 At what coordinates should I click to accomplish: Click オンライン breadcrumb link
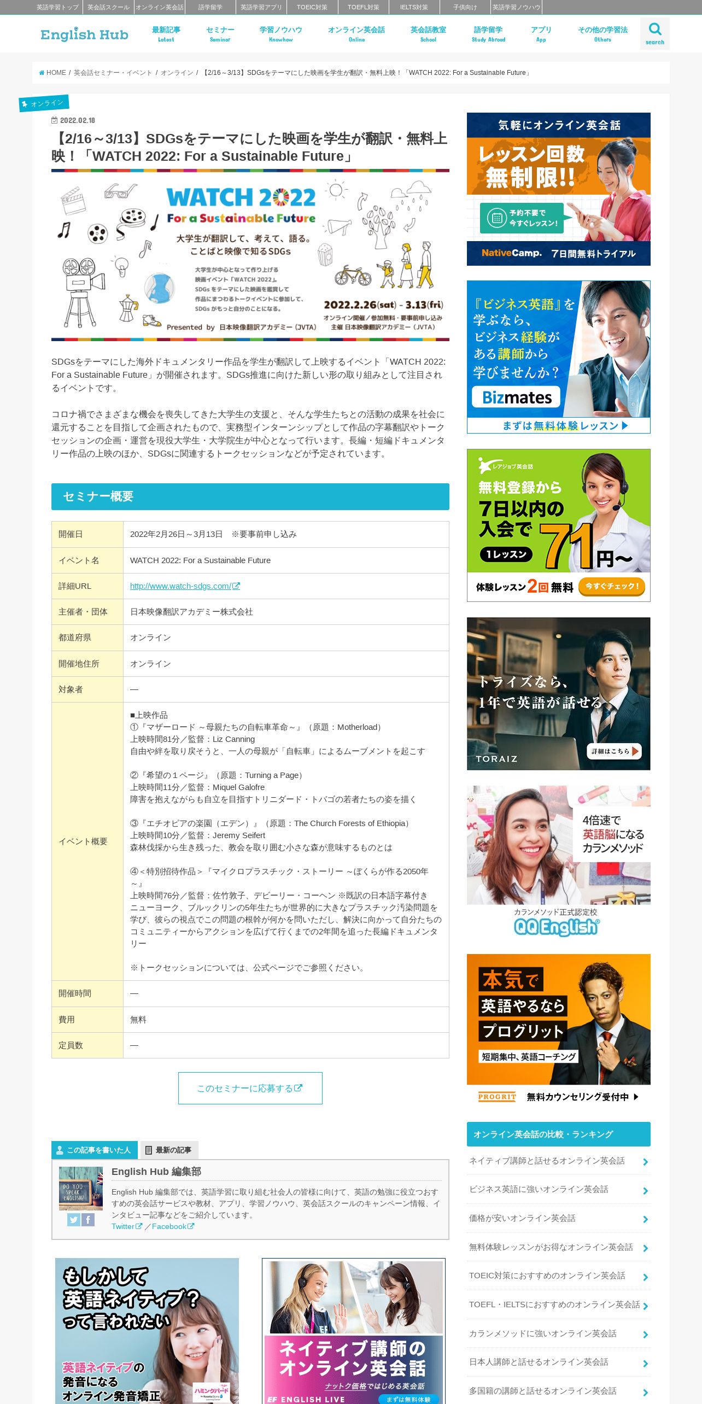coord(177,73)
